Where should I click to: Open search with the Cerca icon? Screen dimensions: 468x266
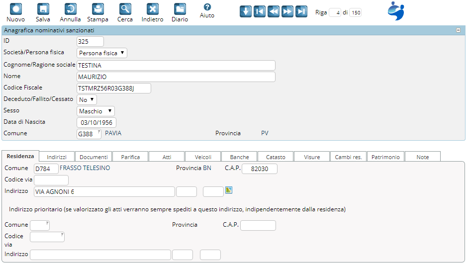tap(125, 9)
